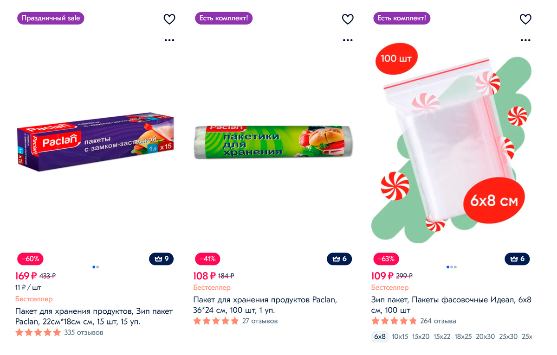
Task: Click the Праздничный sale tag
Action: coord(51,19)
